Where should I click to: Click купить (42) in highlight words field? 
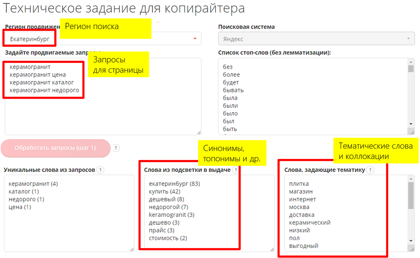164,191
